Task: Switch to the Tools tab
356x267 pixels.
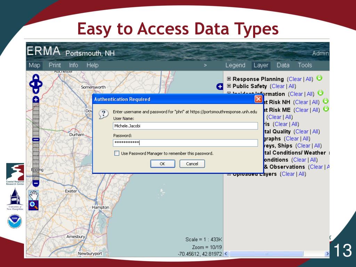Action: coord(305,65)
